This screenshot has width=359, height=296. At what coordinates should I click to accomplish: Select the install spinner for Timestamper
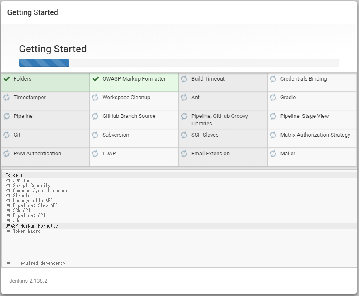6,97
